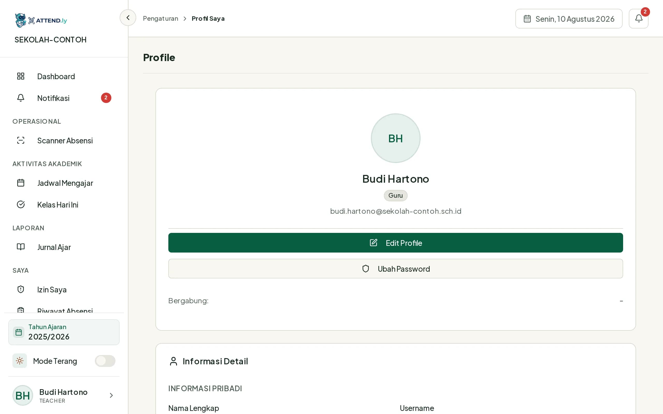Click the Notifikasi bell icon in sidebar
Screen dimensions: 663x414
pyautogui.click(x=21, y=98)
